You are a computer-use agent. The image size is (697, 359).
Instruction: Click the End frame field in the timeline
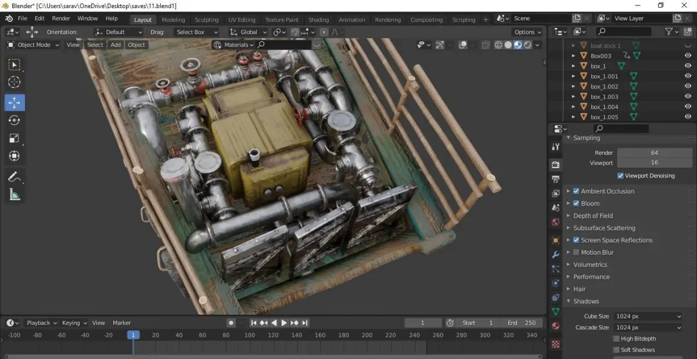(521, 322)
